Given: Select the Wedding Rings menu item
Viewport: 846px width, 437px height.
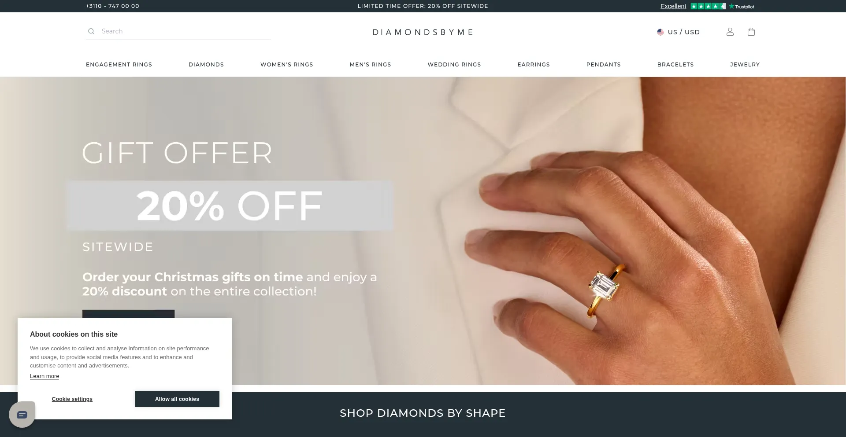Looking at the screenshot, I should (x=454, y=65).
